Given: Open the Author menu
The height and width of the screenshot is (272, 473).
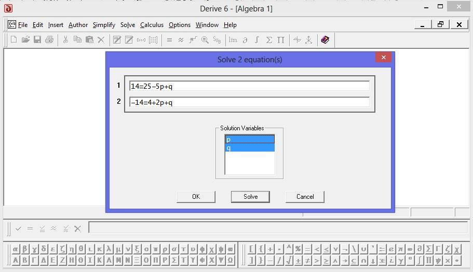Looking at the screenshot, I should point(78,25).
